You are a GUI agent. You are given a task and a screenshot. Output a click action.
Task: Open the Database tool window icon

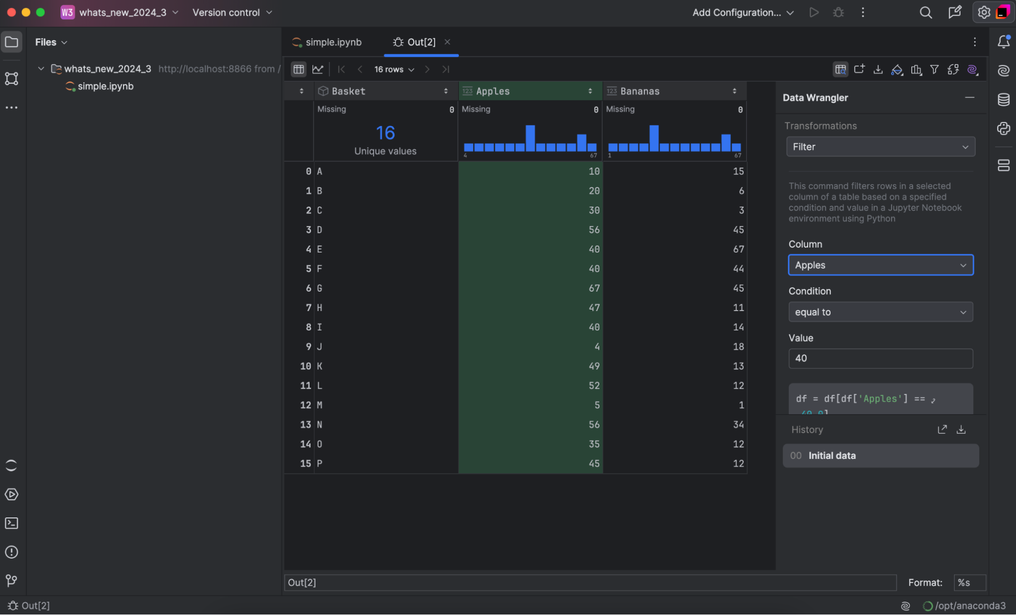(1003, 100)
